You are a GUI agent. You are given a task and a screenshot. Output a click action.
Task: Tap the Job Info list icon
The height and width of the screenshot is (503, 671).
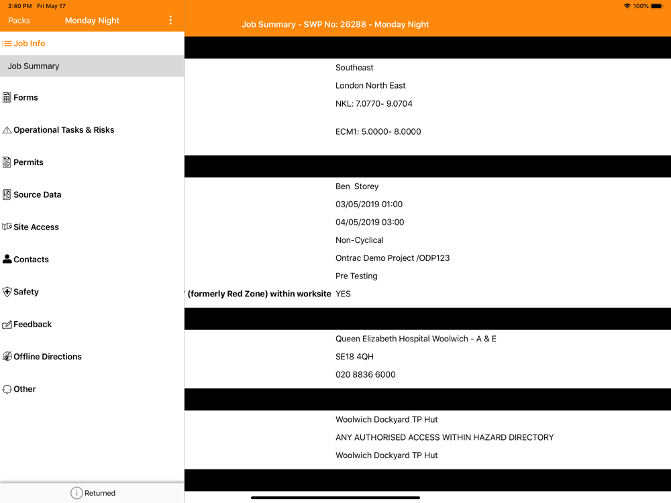click(7, 44)
